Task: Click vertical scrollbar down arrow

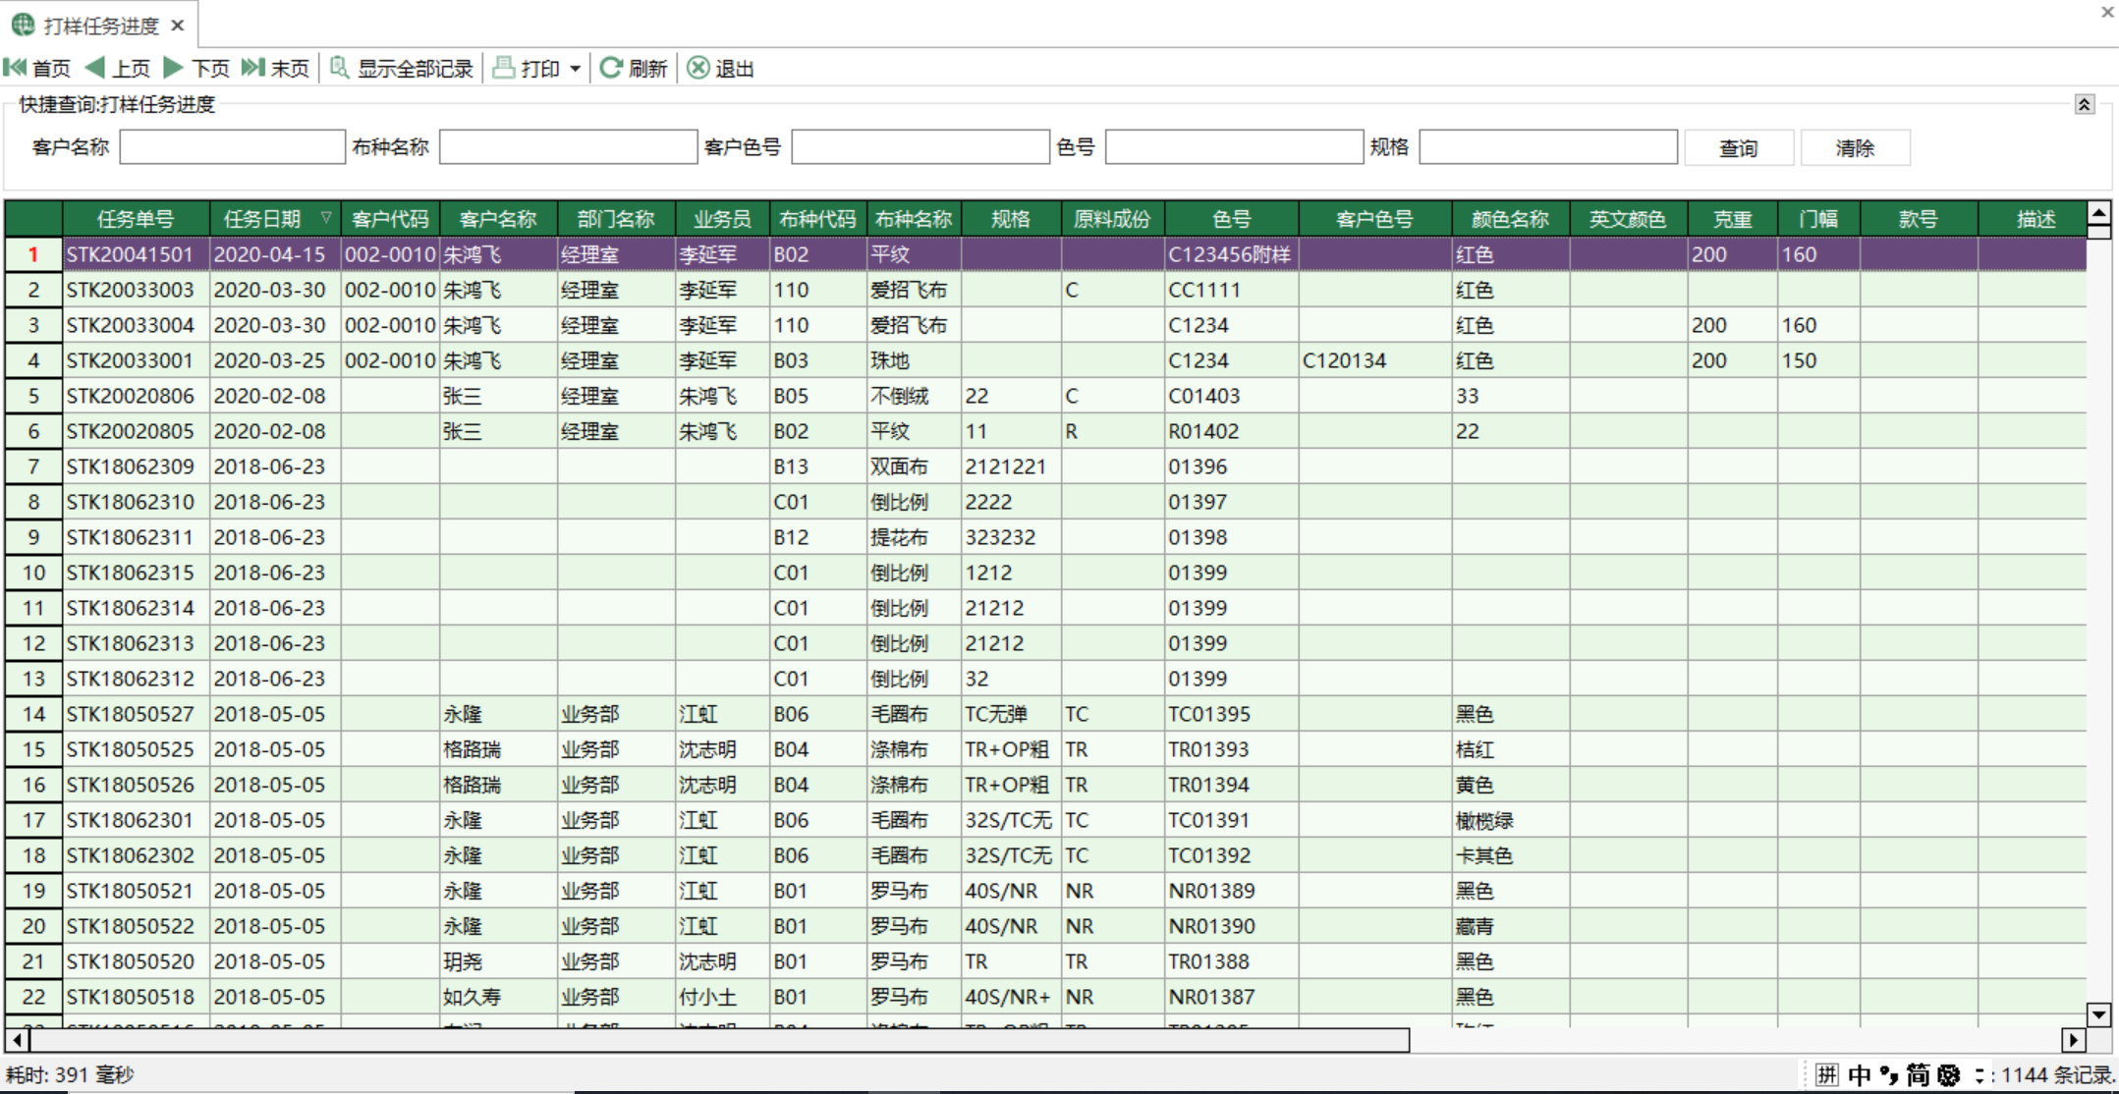Action: coord(2099,1015)
